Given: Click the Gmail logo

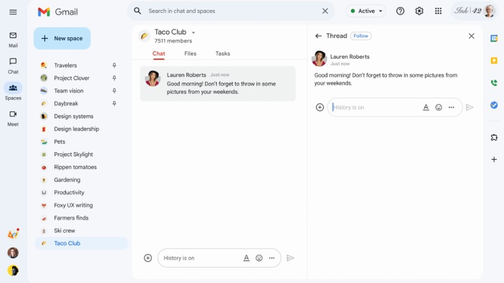Looking at the screenshot, I should 57,12.
